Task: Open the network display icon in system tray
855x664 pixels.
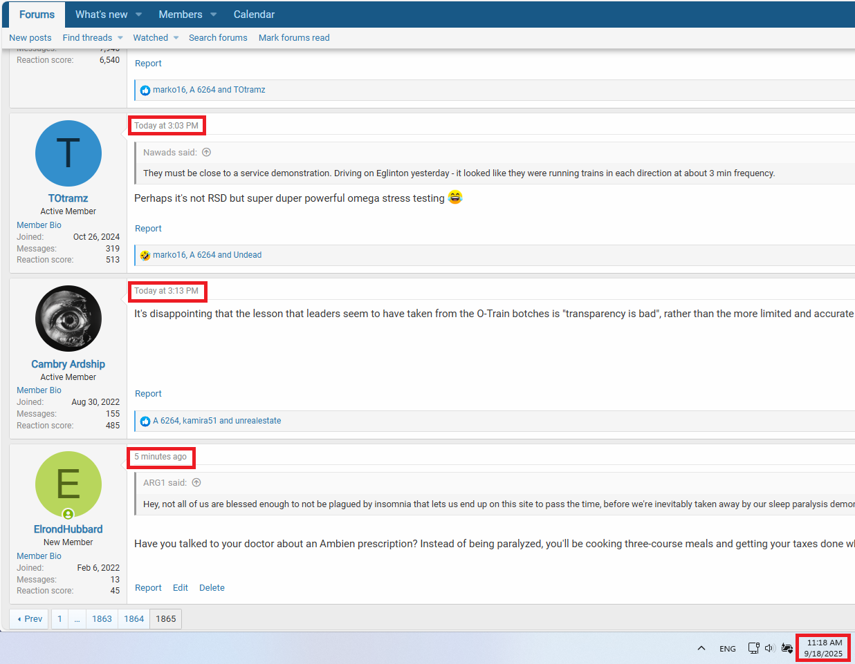Action: (x=753, y=648)
